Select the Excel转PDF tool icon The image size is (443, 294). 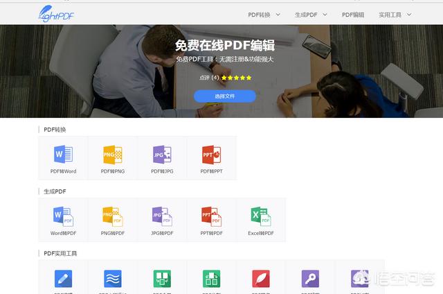(x=261, y=216)
